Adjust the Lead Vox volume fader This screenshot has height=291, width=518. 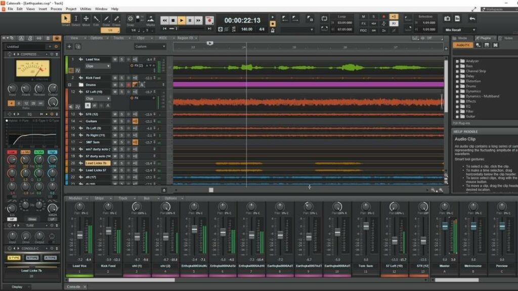[79, 235]
